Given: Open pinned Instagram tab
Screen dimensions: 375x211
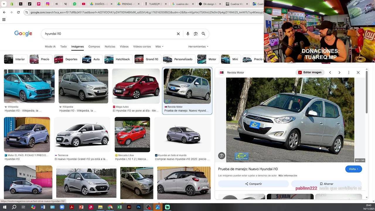Looking at the screenshot, I should [47, 4].
